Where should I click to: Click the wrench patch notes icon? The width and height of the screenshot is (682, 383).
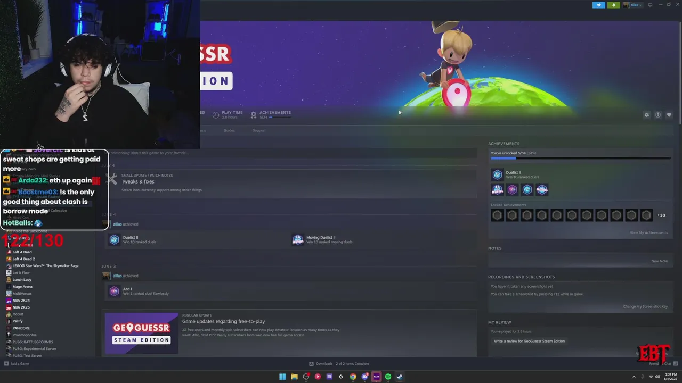pyautogui.click(x=111, y=179)
